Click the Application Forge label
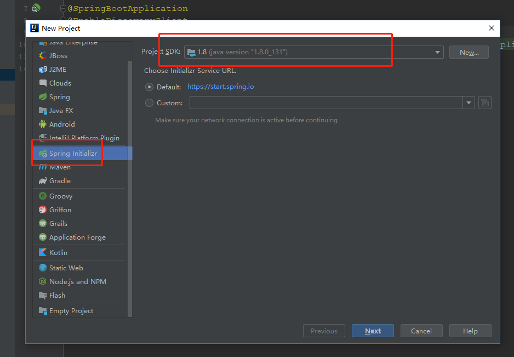This screenshot has height=357, width=514. [x=77, y=237]
